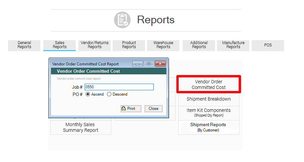Viewport: 304px width, 162px height.
Task: Choose the Descend sort option
Action: [x=109, y=94]
